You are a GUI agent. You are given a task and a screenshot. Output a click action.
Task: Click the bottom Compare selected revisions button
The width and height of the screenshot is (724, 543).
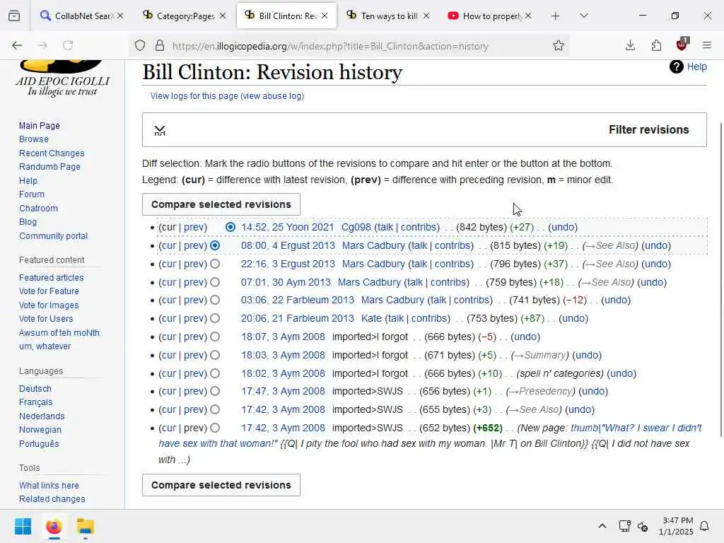click(x=221, y=485)
